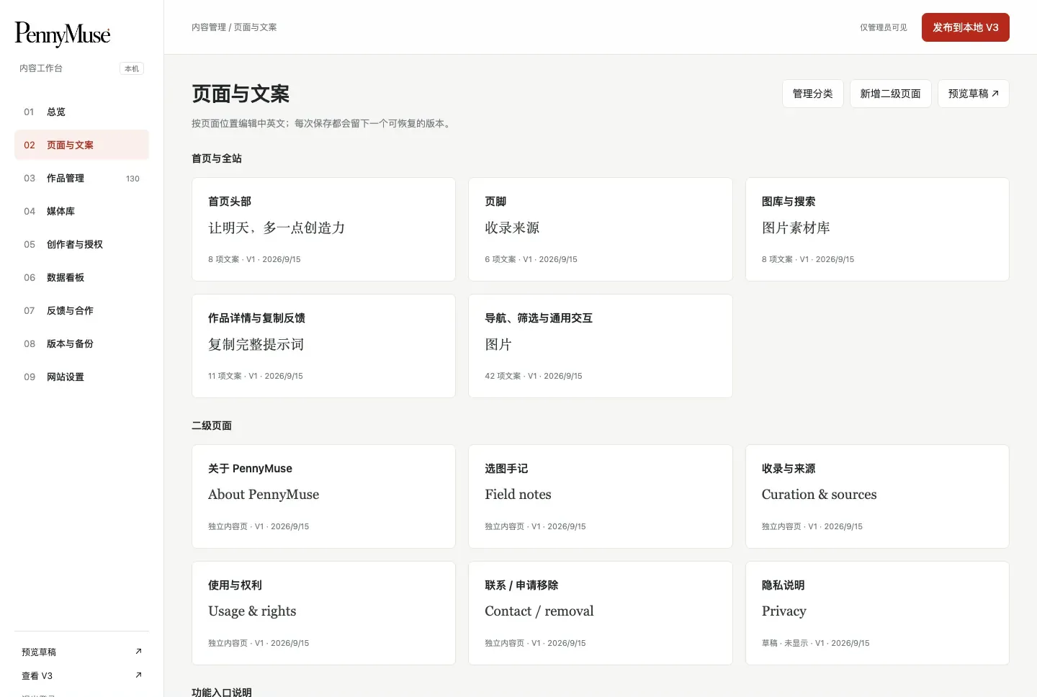Click the 本机 badge
The width and height of the screenshot is (1037, 697).
(132, 68)
